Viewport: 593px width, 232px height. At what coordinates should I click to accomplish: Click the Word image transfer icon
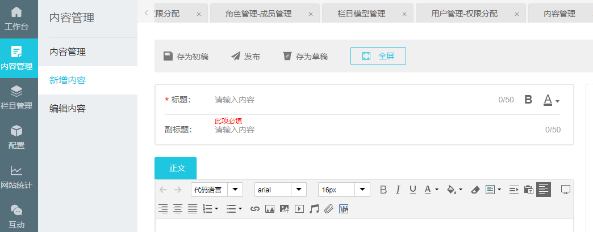pos(344,209)
